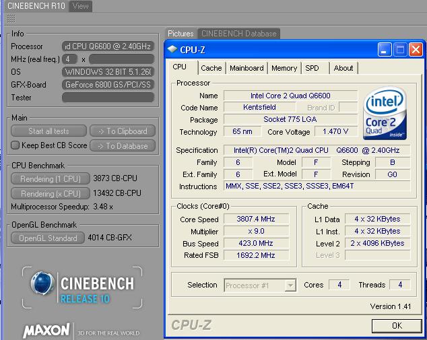Click the L1 Data value 4 x 32 KBytes
427x340 pixels.
377,219
